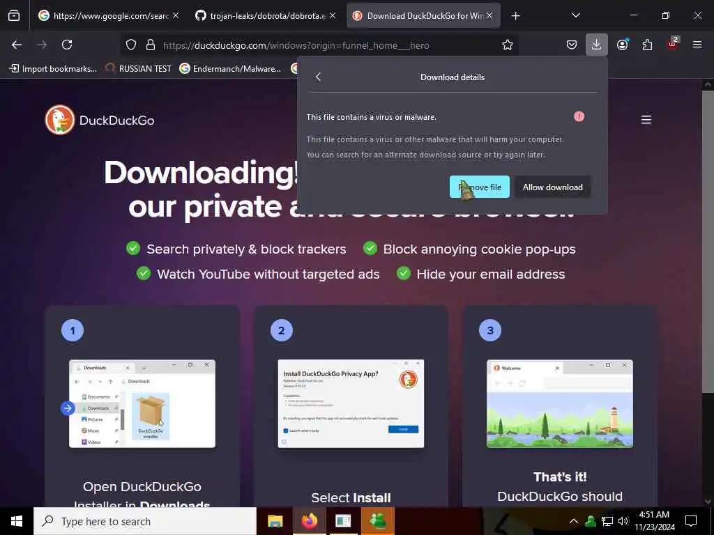Click the DuckDuckGo logo
This screenshot has width=714, height=535.
[100, 120]
